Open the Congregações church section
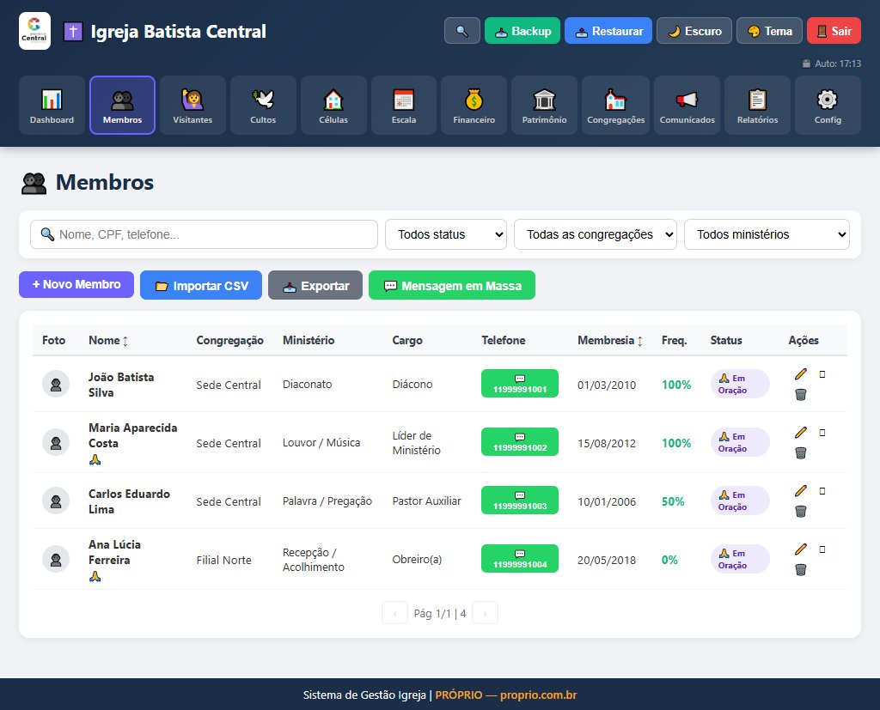Screen dimensions: 880x710 tap(615, 106)
